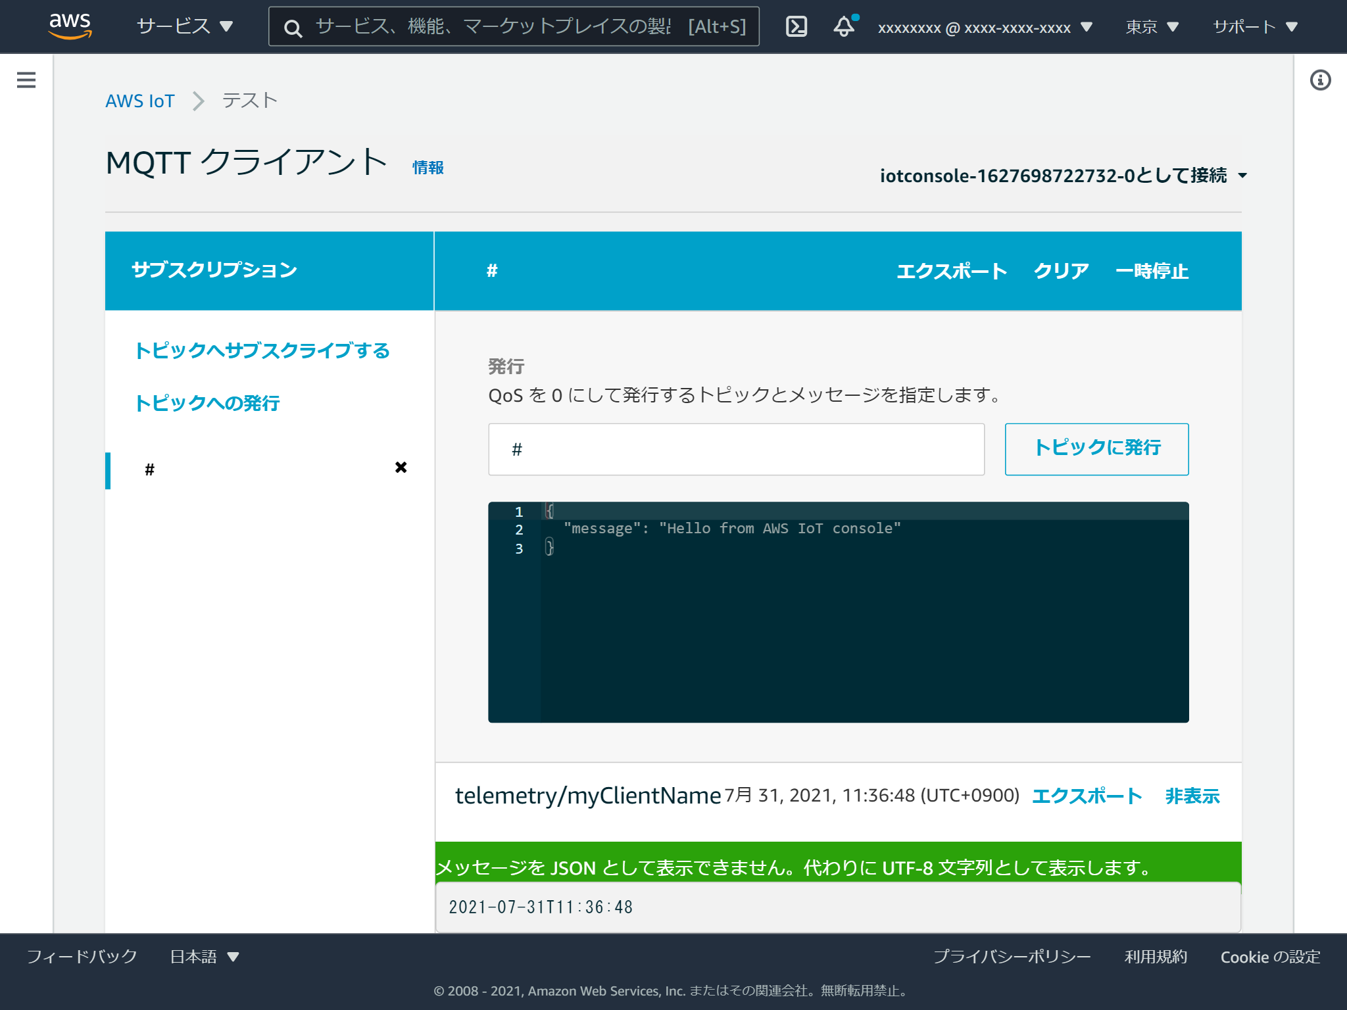1347x1010 pixels.
Task: Open the notifications bell
Action: [x=843, y=27]
